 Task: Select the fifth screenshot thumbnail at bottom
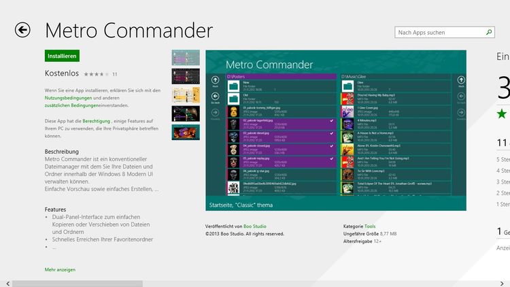186,132
